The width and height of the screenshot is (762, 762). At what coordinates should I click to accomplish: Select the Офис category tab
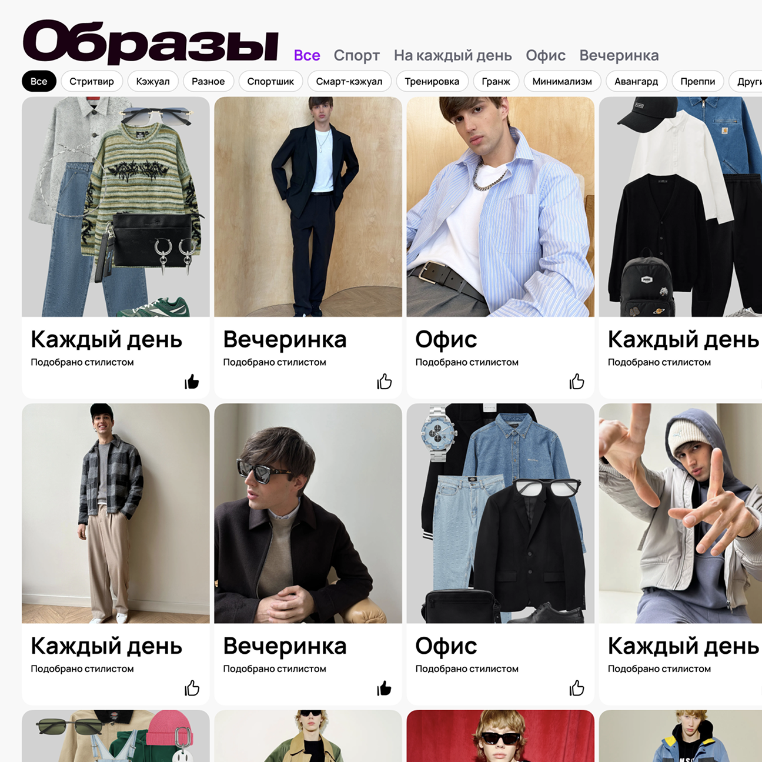pyautogui.click(x=546, y=56)
